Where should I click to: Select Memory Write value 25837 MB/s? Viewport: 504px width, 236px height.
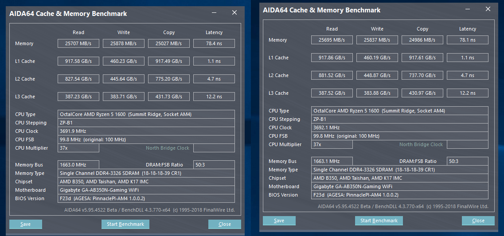tap(377, 40)
